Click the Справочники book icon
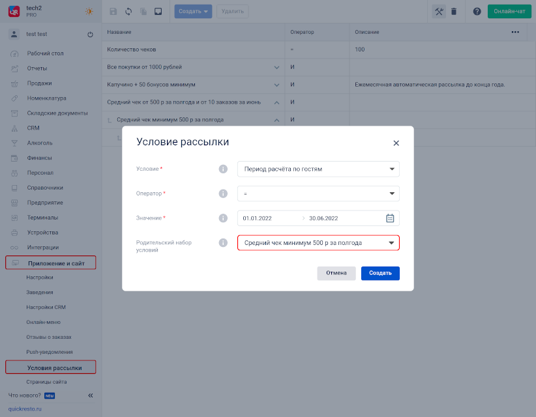This screenshot has width=536, height=417. [x=14, y=188]
